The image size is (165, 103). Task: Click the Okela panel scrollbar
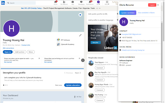(162, 46)
